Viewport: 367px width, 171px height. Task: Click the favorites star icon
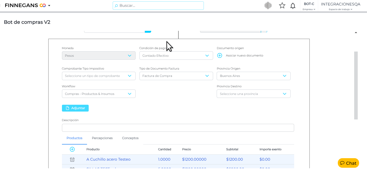pos(282,5)
